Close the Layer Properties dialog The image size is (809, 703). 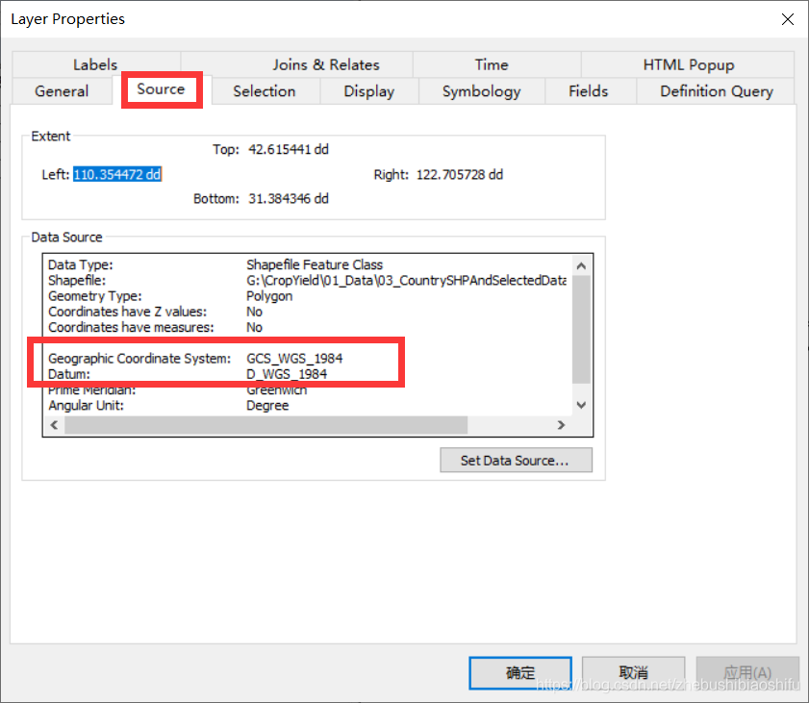tap(787, 19)
